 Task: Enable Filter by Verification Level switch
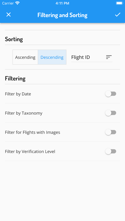pyautogui.click(x=111, y=151)
